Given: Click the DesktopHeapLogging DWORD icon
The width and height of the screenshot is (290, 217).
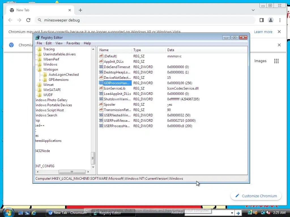Looking at the screenshot, I should (x=101, y=72).
